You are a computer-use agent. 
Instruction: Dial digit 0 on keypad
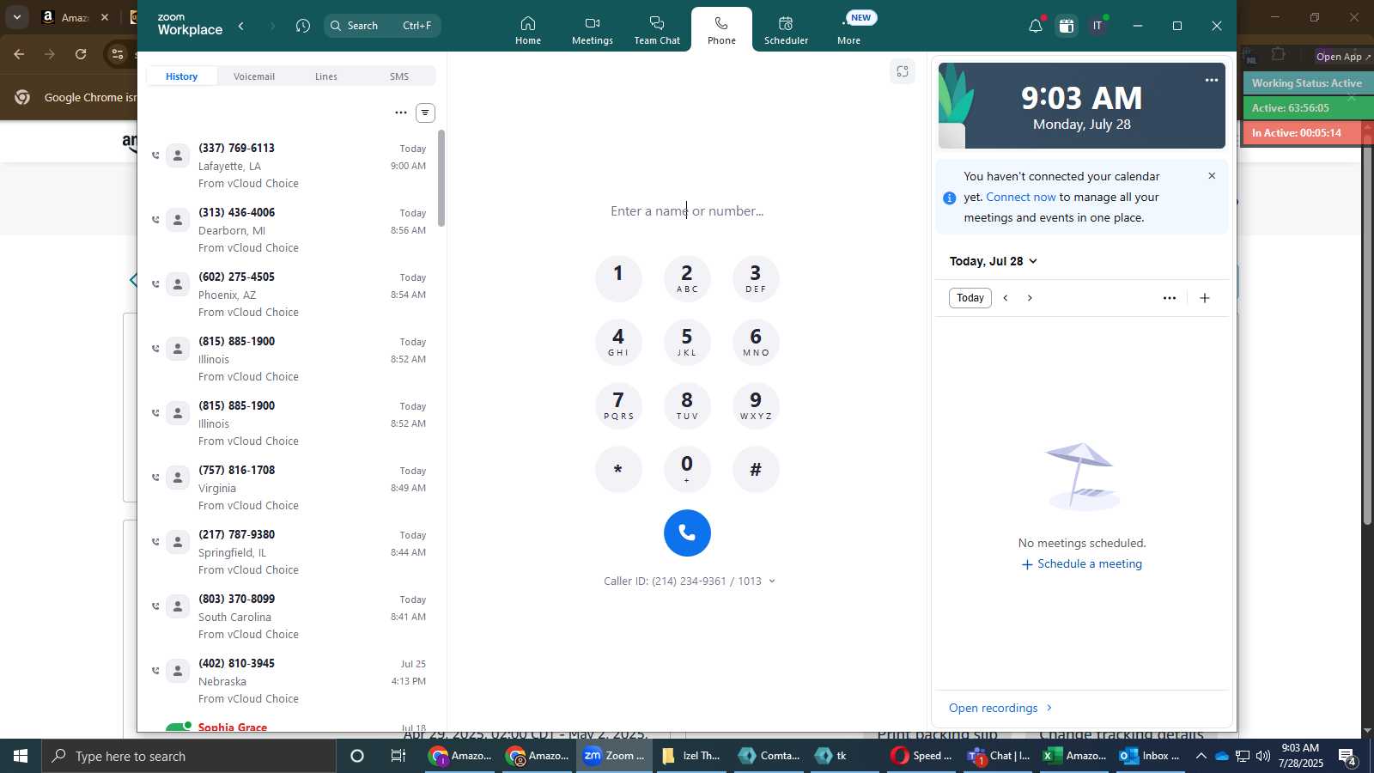pyautogui.click(x=687, y=469)
